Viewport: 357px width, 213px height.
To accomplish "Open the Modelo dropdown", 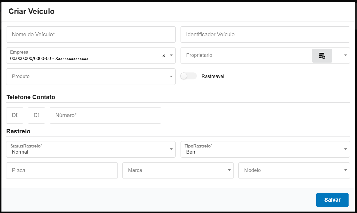I will 294,170.
